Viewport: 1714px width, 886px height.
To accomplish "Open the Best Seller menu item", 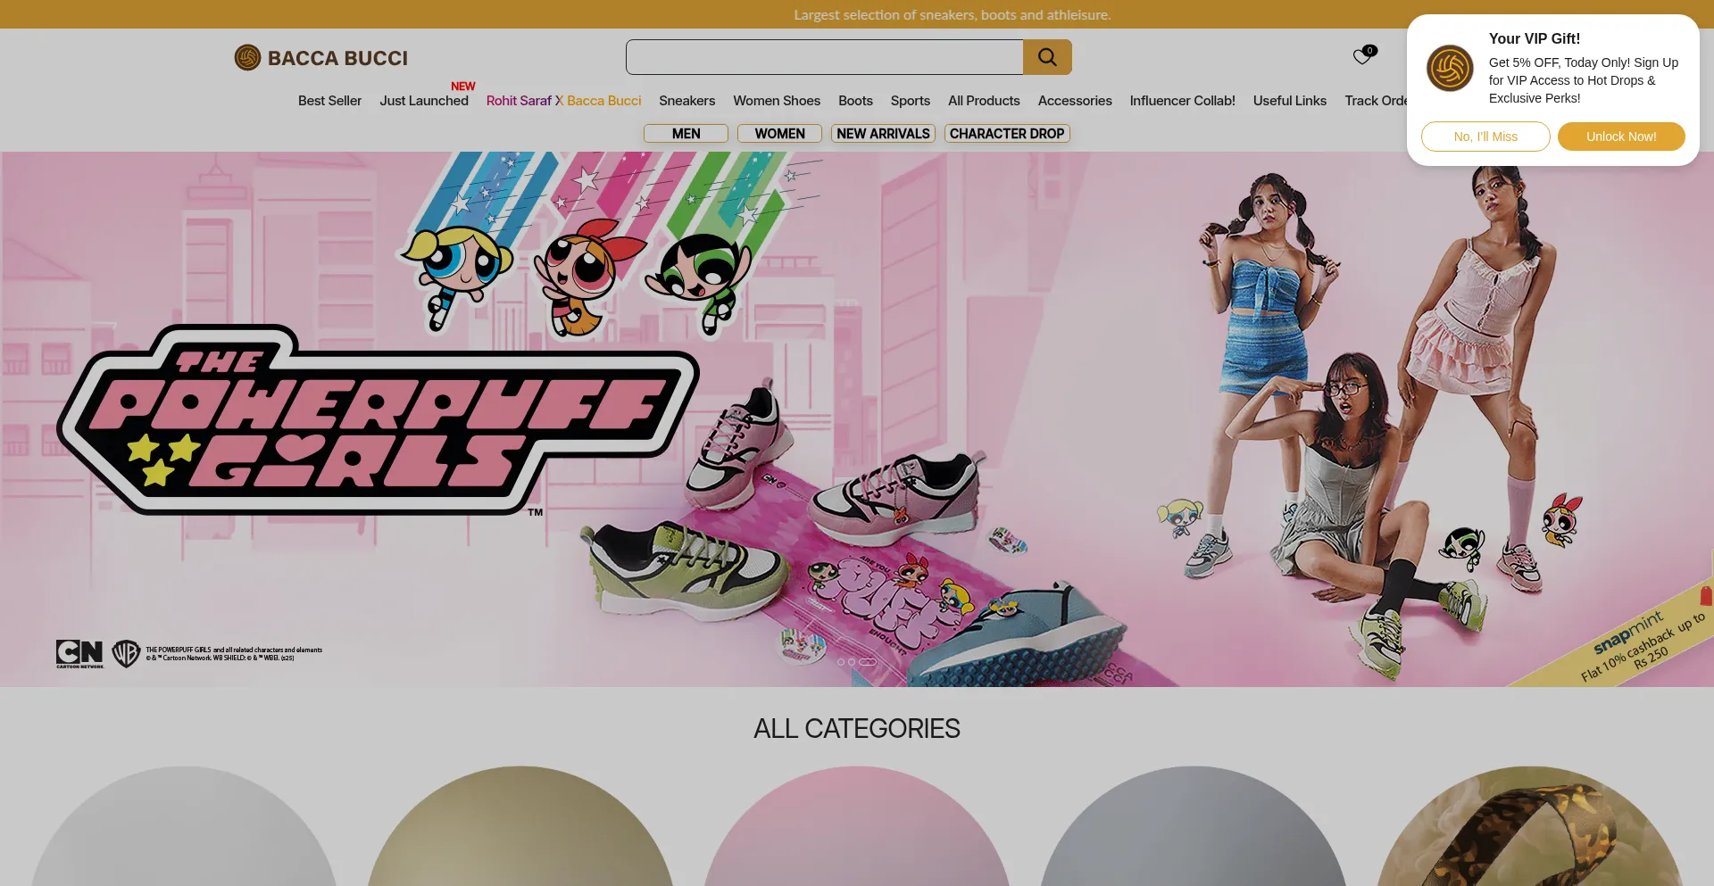I will [x=329, y=101].
